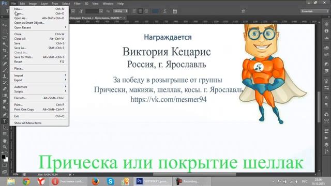Click Show All Menu Items
Screen dimensions: 331x186
[39, 123]
